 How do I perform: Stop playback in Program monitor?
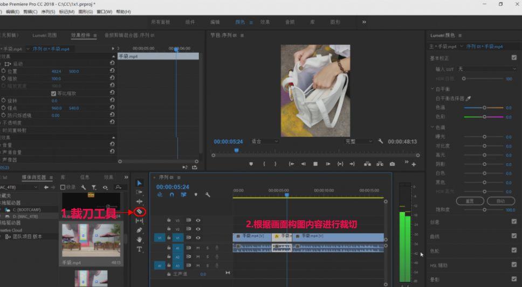[315, 164]
